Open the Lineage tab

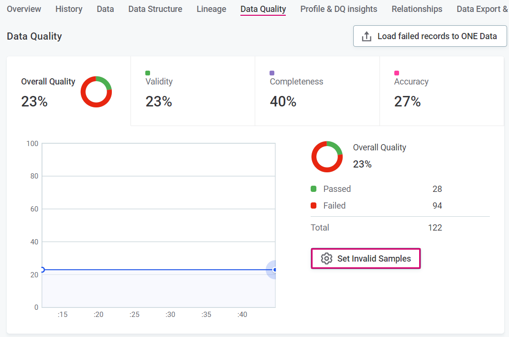pos(211,9)
